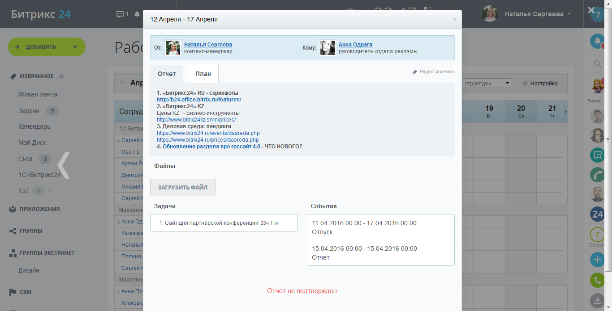Open Календарь in left menu

34,127
